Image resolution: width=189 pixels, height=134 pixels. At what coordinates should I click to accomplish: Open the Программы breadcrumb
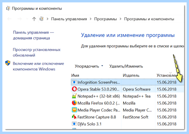click(106, 19)
